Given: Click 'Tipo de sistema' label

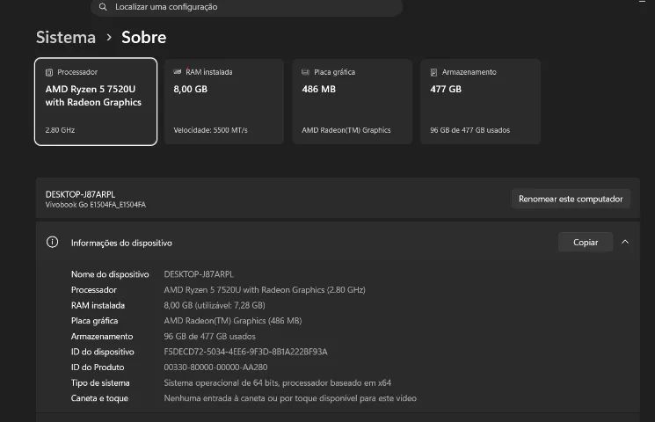Looking at the screenshot, I should (x=100, y=382).
